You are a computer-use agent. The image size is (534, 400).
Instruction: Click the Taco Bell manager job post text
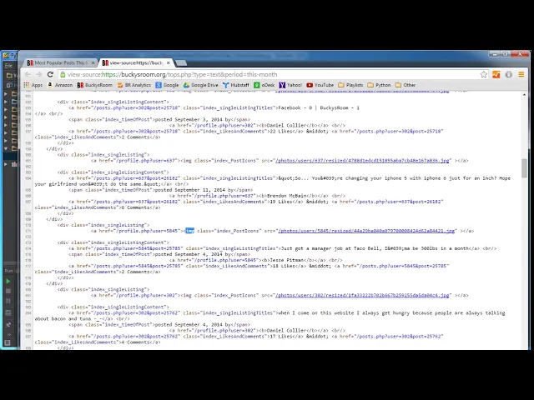[375, 248]
